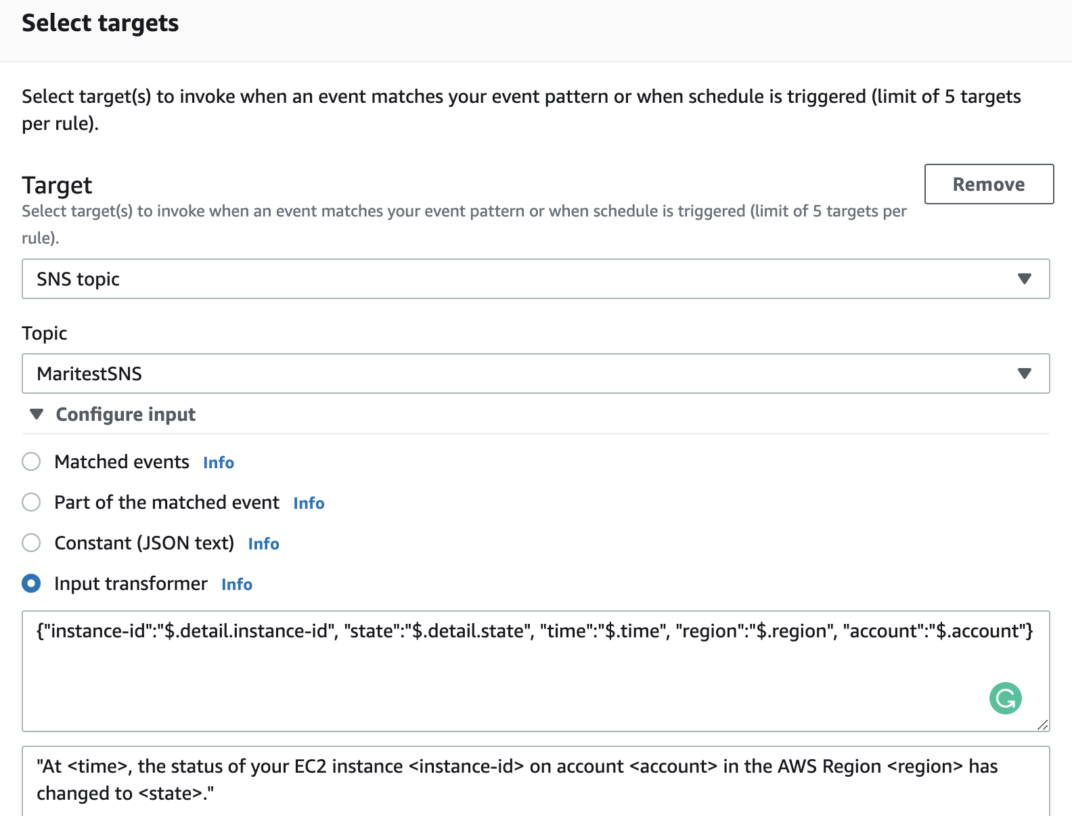The height and width of the screenshot is (816, 1072).
Task: Select the Matched events radio button
Action: click(x=31, y=461)
